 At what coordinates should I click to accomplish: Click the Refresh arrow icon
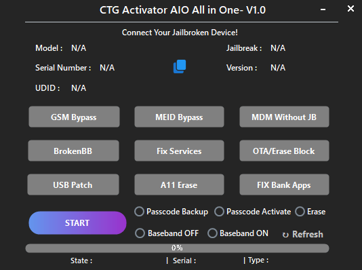(285, 235)
